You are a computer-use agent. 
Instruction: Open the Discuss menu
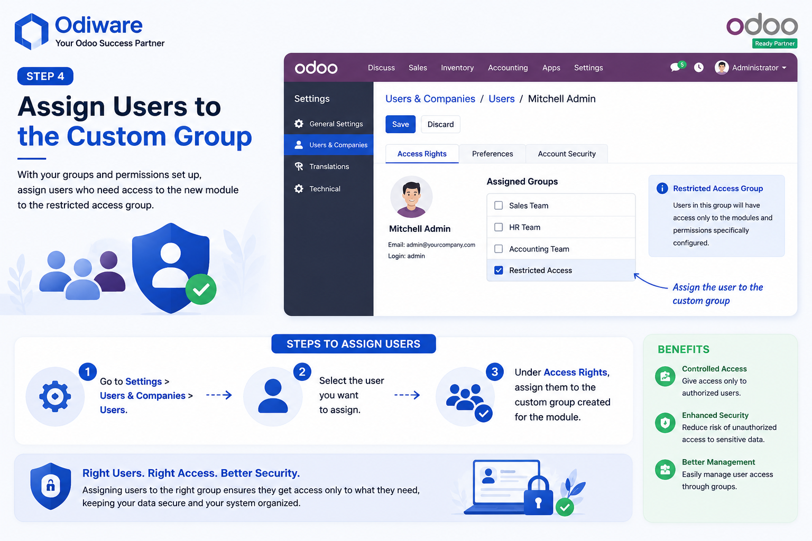(x=381, y=68)
